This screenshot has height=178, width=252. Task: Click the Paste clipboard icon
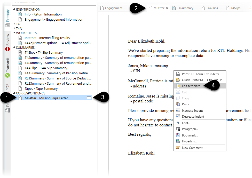[178, 104]
